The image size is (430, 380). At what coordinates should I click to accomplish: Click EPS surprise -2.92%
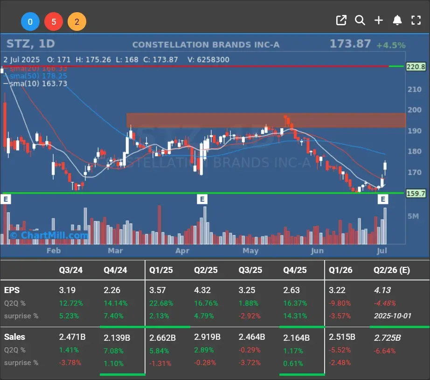pyautogui.click(x=250, y=316)
